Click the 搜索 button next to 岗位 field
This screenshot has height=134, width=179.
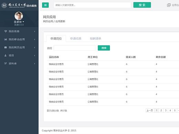click(104, 48)
